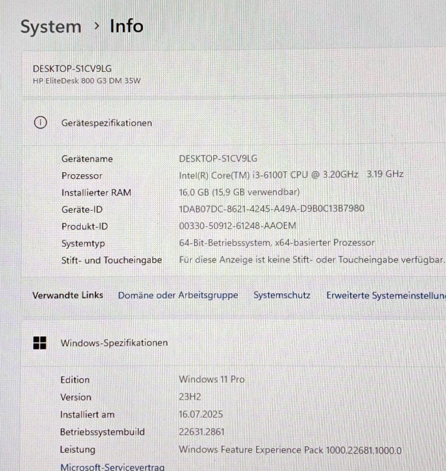The image size is (446, 471).
Task: Select the Geräte-ID value 1DAB07DC-8621-4245-A49A-D9B0C13B7980
Action: point(271,209)
